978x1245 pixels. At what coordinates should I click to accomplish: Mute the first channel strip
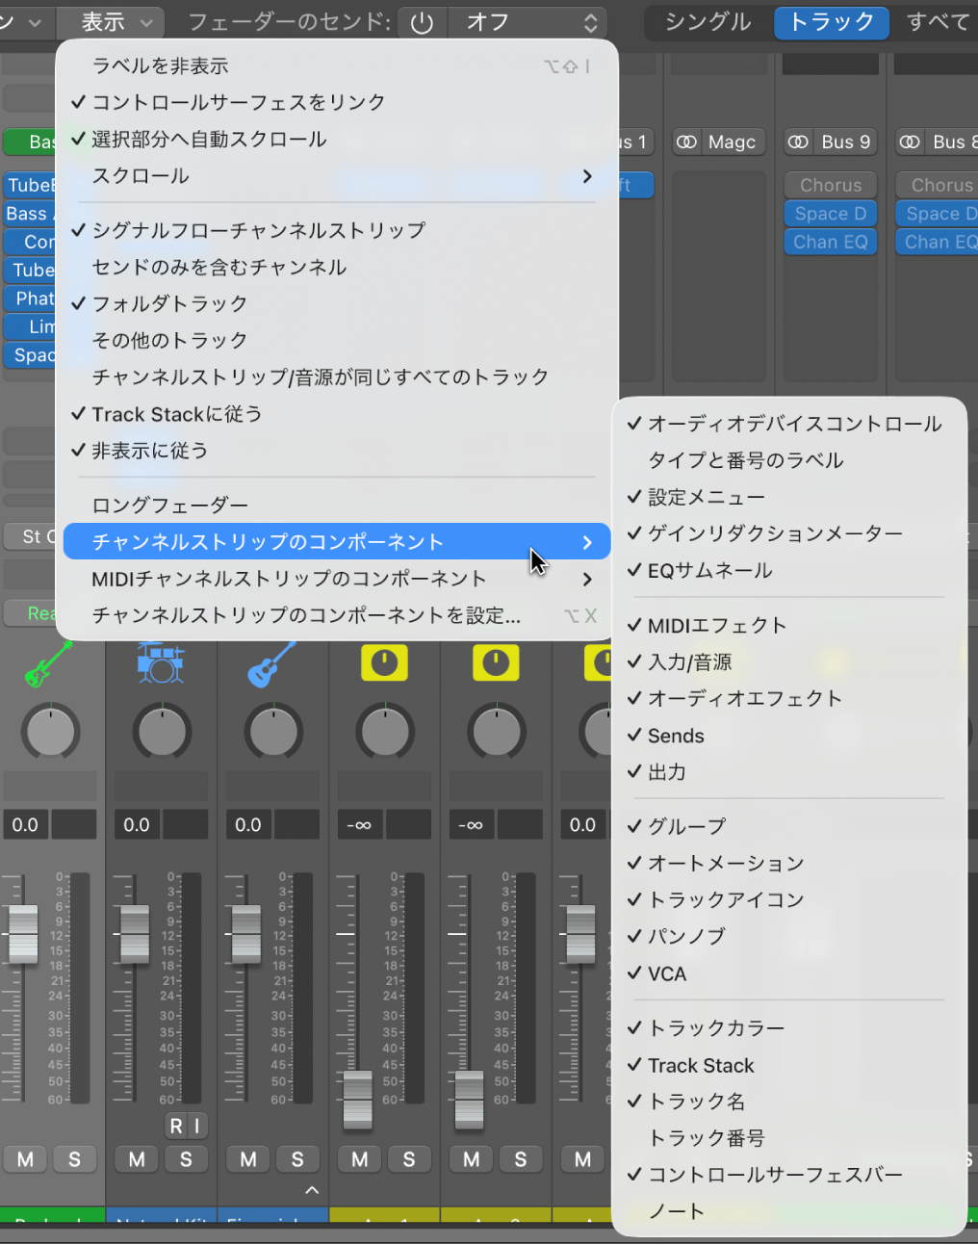[x=26, y=1159]
